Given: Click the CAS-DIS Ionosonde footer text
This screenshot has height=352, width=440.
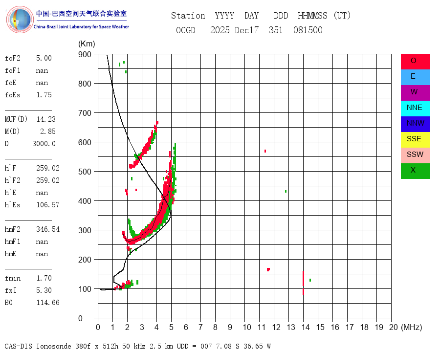Looking at the screenshot, I should coord(137,346).
